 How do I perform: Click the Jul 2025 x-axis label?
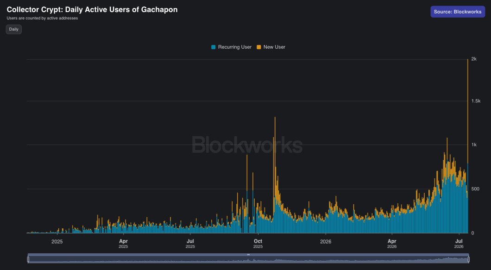pos(190,244)
